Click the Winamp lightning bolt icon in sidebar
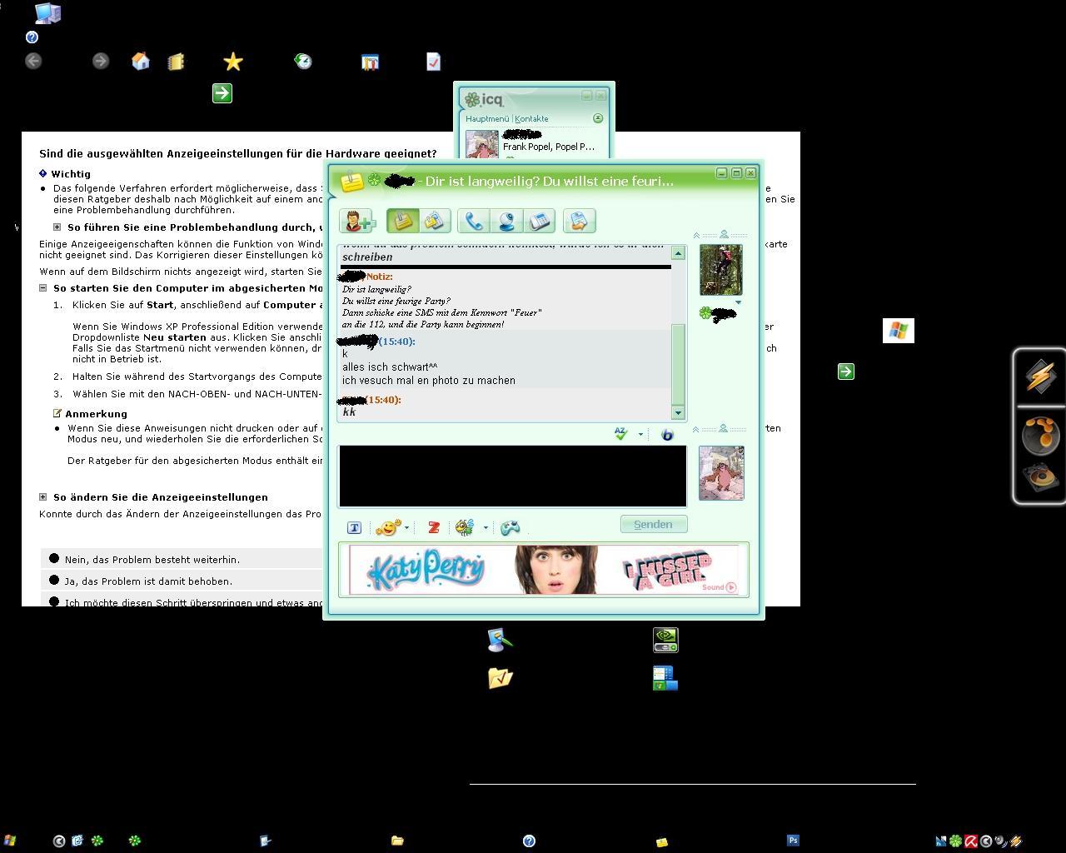This screenshot has width=1066, height=853. click(x=1040, y=377)
